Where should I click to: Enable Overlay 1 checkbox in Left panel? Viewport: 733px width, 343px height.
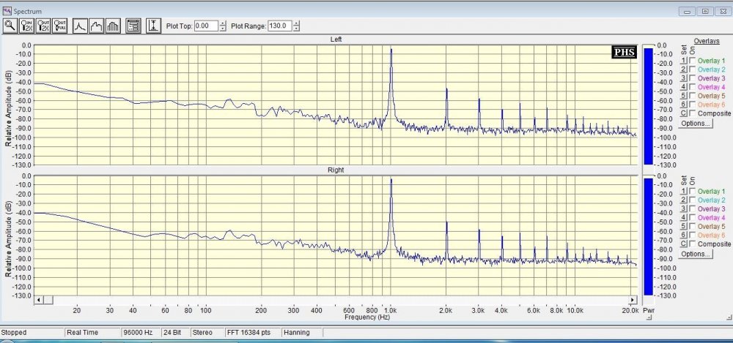click(x=693, y=61)
